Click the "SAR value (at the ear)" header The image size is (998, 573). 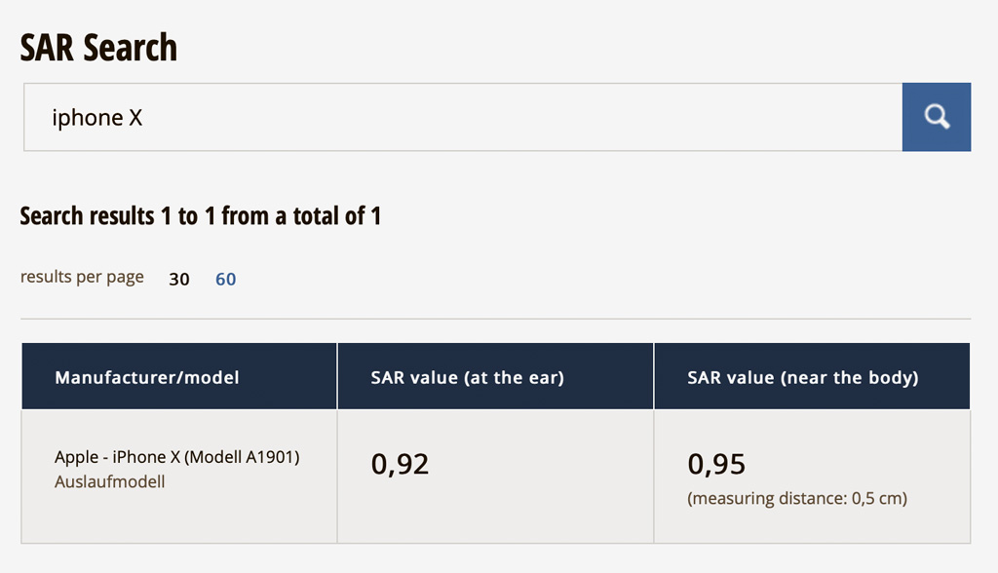(467, 377)
